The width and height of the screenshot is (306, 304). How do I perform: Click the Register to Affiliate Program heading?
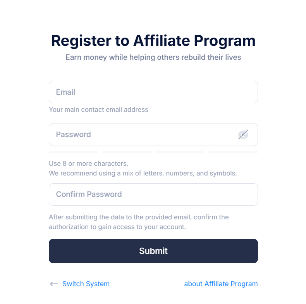153,41
